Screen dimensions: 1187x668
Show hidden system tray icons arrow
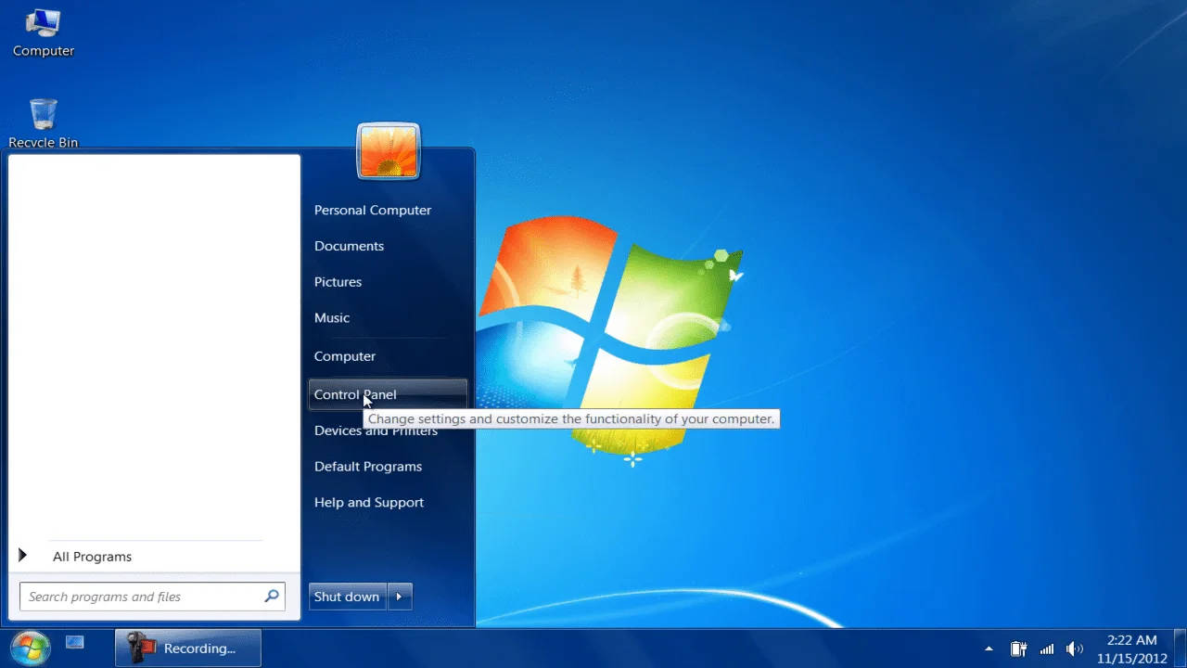point(989,649)
